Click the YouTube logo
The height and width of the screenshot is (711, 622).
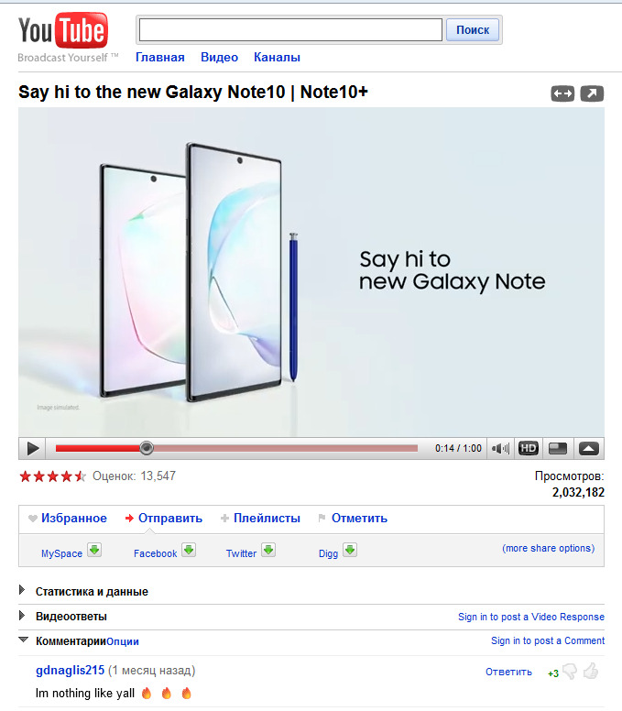[63, 30]
